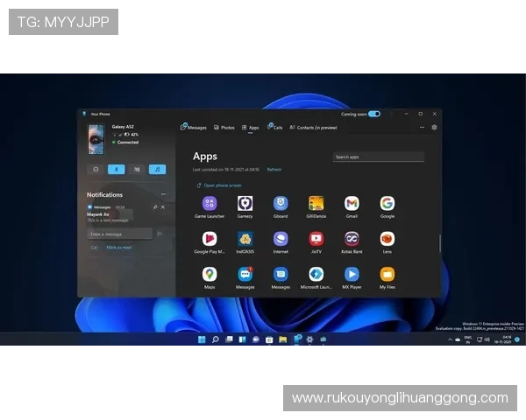This screenshot has height=420, width=526.
Task: Open the My Files app
Action: click(387, 275)
